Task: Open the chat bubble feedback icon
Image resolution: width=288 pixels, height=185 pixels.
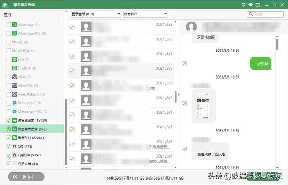Action: pos(251,5)
